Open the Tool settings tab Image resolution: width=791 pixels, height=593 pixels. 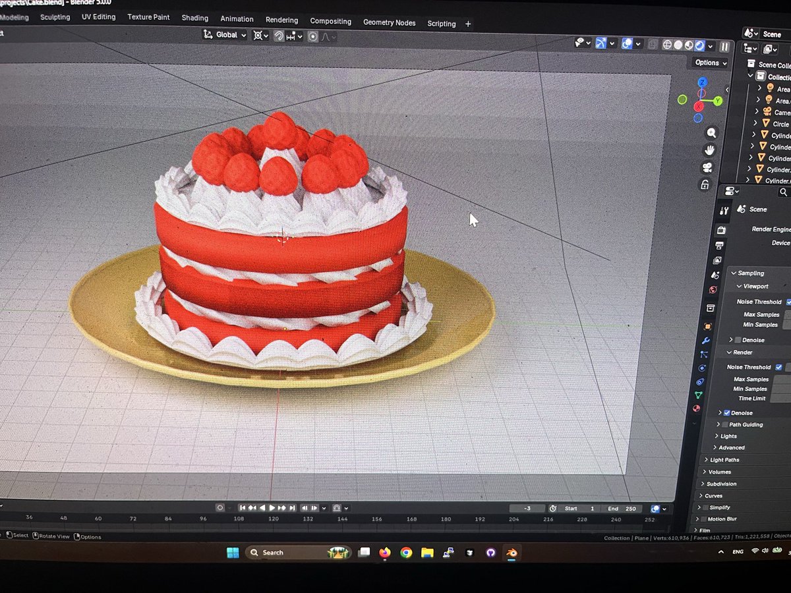tap(724, 211)
